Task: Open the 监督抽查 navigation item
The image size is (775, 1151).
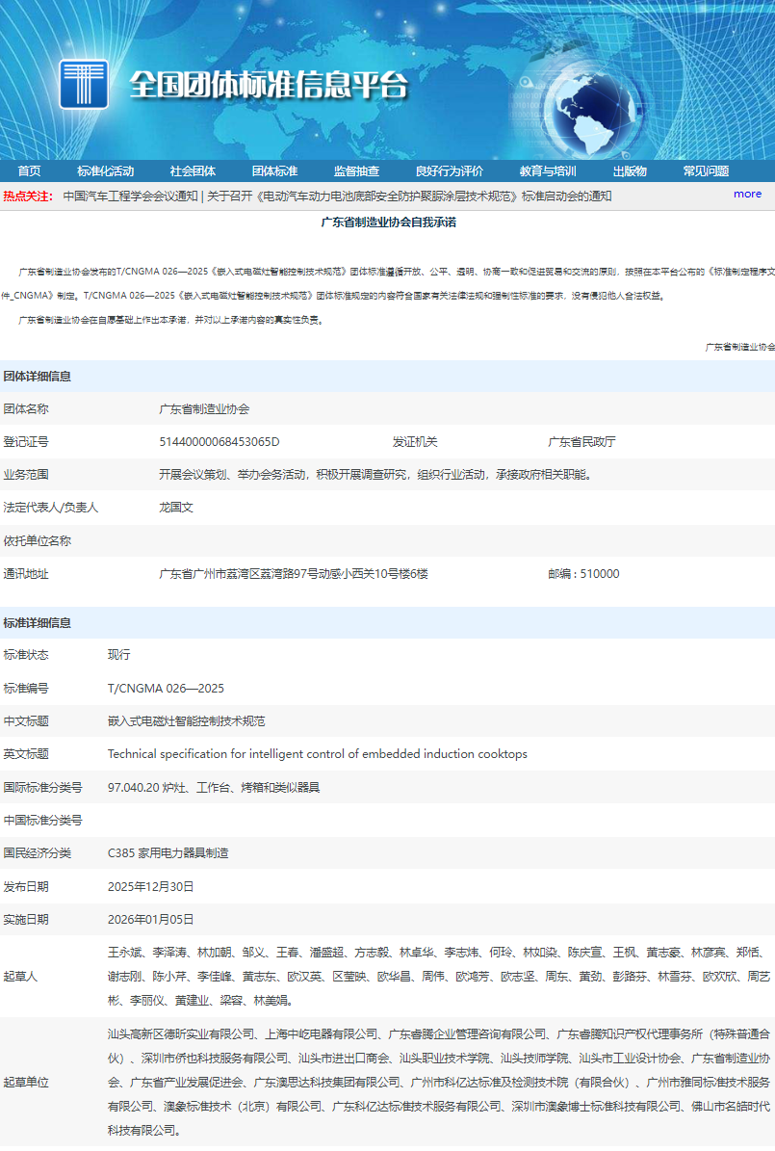Action: [356, 171]
